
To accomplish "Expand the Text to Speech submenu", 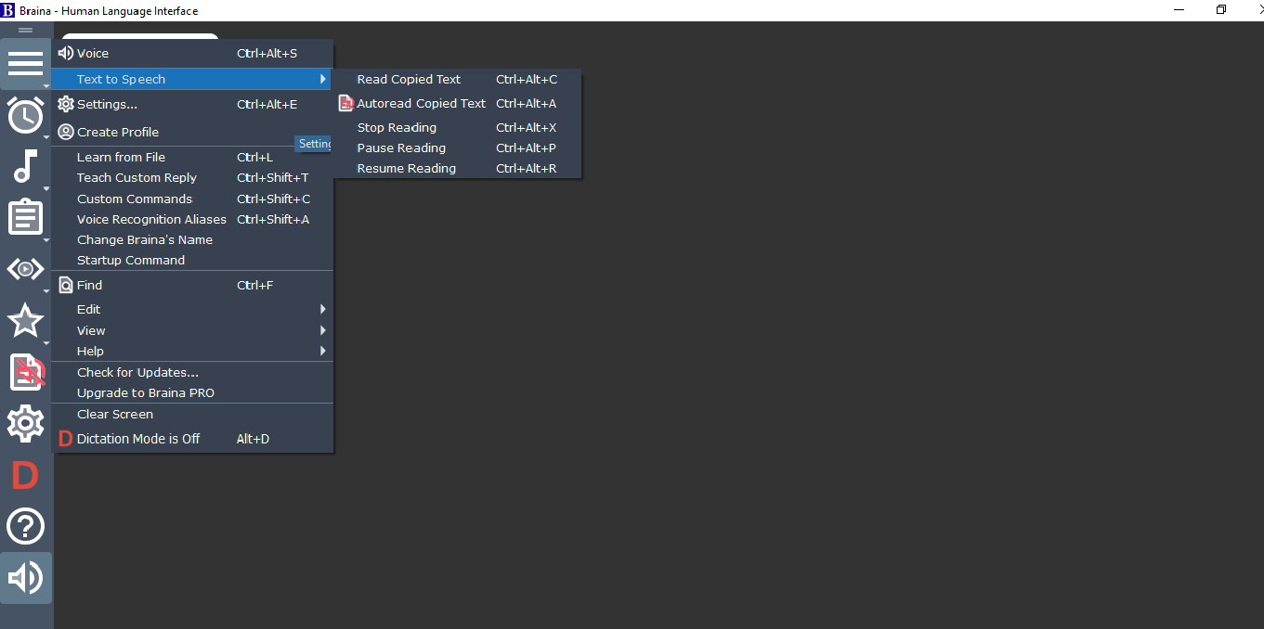I will coord(192,79).
